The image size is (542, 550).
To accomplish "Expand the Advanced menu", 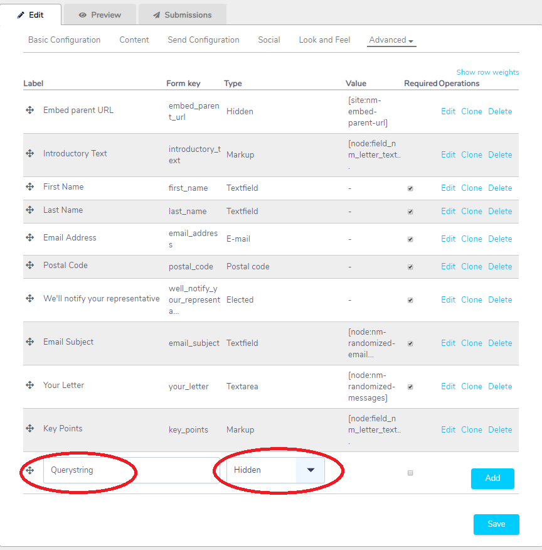I will 391,40.
